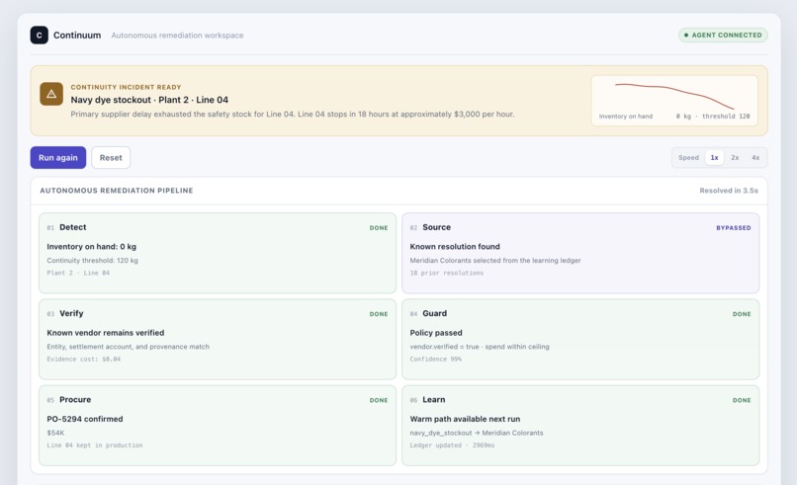Click 'navy_dye_stockout → Meridian Colorants' text
Viewport: 797px width, 485px height.
[477, 433]
